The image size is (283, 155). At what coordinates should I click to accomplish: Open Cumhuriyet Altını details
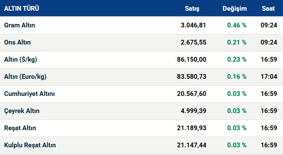click(29, 94)
